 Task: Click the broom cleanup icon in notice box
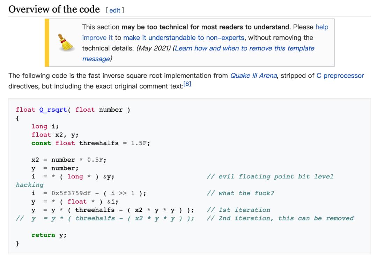click(x=66, y=42)
